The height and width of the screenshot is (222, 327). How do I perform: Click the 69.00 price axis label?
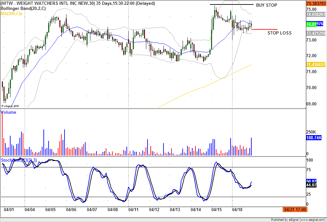[312, 104]
